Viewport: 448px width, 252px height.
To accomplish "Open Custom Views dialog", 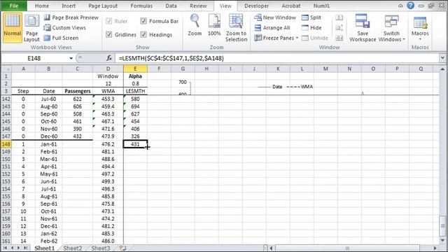I will point(65,28).
